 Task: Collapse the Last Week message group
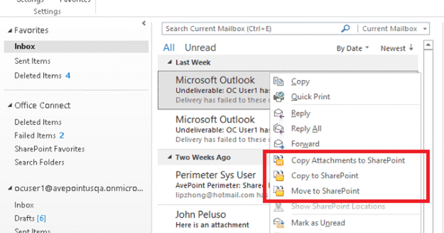tap(170, 62)
